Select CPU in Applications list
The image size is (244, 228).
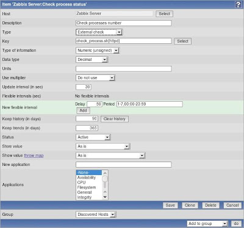(89, 182)
